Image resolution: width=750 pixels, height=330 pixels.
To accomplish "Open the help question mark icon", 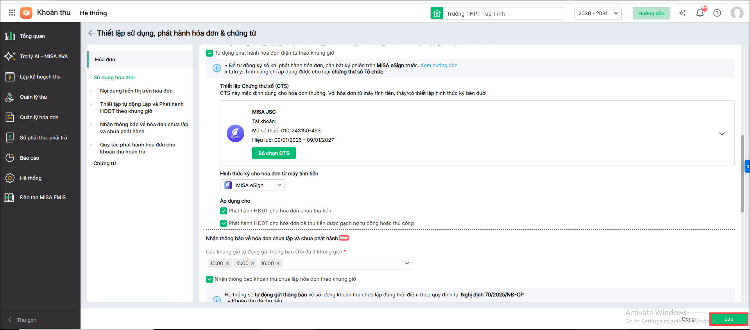I will [x=717, y=13].
